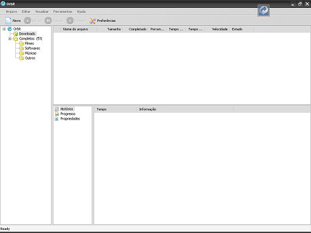
Task: Show the Propriedades panel
Action: pyautogui.click(x=70, y=119)
